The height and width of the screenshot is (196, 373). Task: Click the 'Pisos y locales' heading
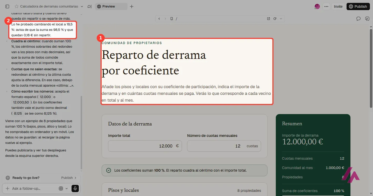123,190
